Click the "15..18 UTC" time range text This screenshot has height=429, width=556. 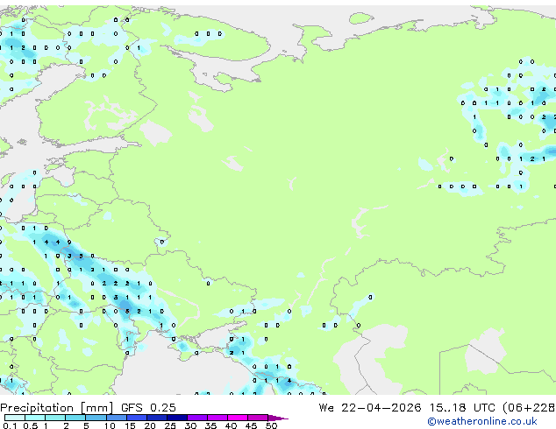point(462,408)
